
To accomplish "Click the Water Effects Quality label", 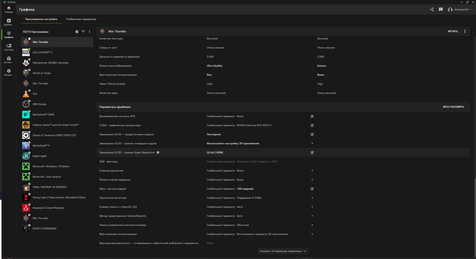I will [112, 84].
